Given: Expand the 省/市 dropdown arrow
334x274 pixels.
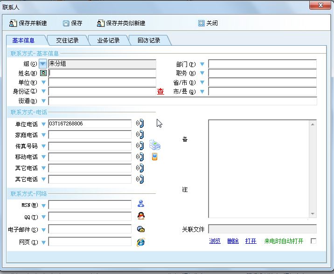Looking at the screenshot, I should point(202,82).
